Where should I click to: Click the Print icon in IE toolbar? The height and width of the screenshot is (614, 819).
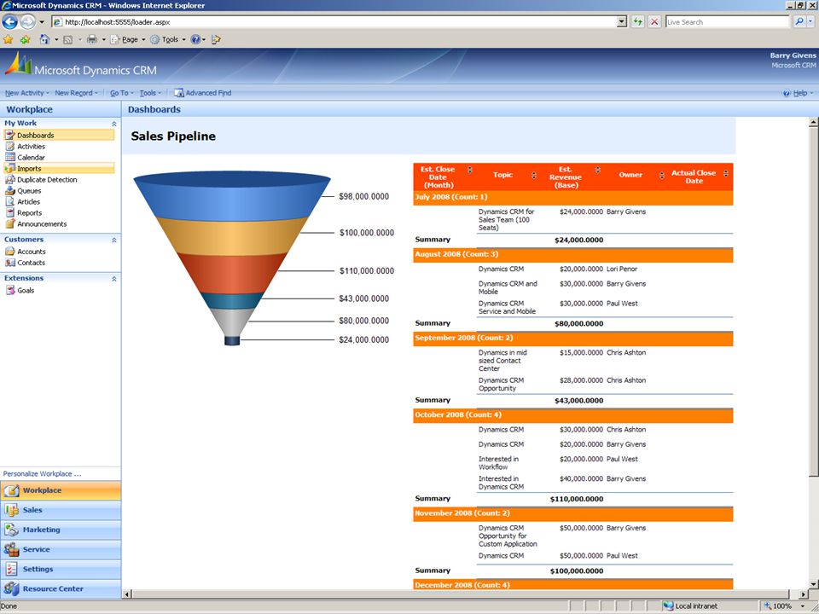click(92, 40)
